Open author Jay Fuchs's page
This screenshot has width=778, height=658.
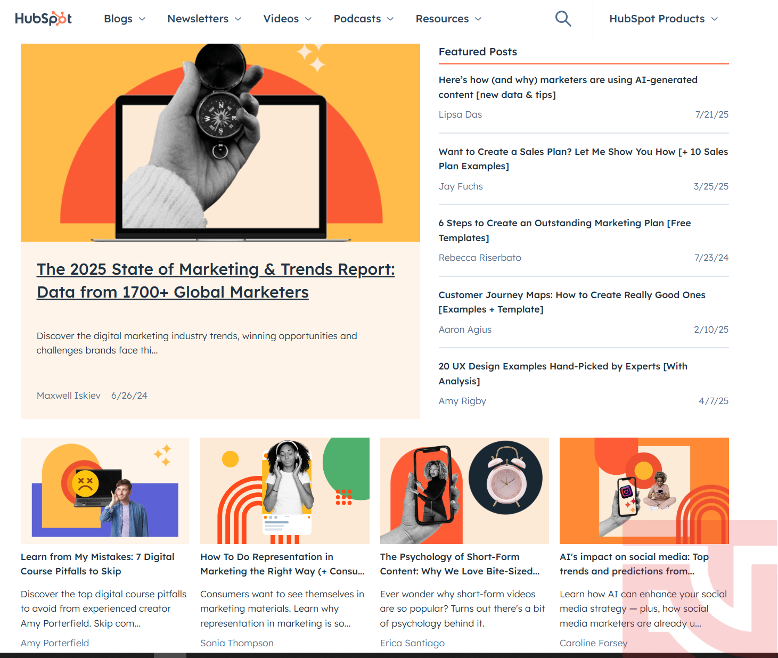pyautogui.click(x=461, y=186)
